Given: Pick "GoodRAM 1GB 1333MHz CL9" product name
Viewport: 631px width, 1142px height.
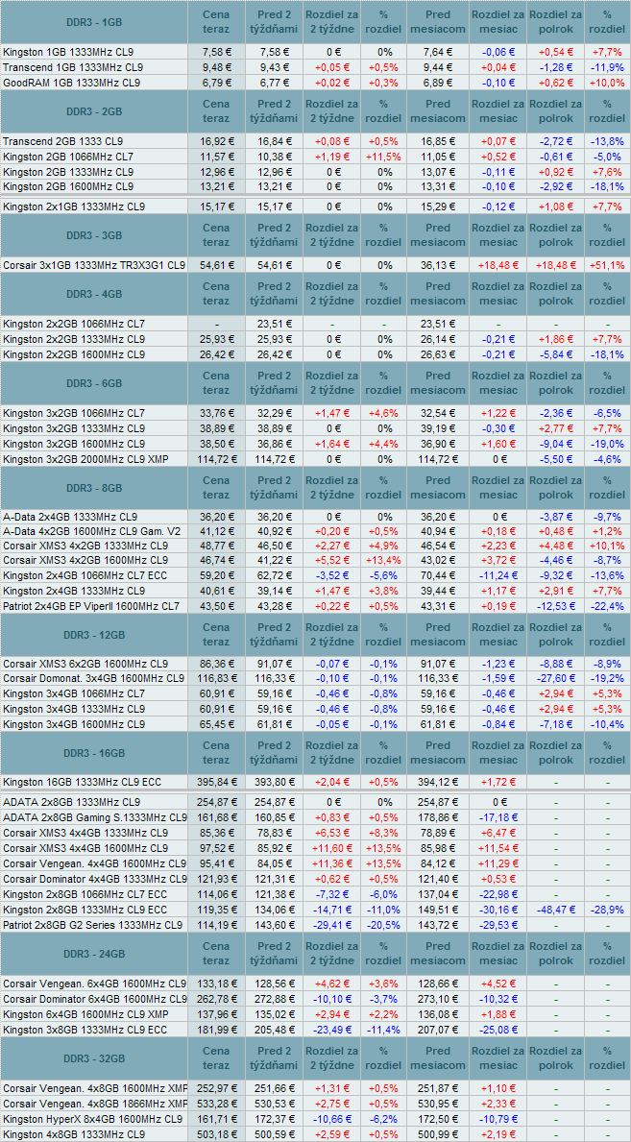Looking at the screenshot, I should [71, 83].
